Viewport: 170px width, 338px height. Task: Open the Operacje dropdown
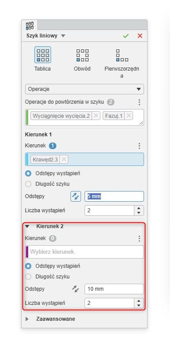point(85,89)
